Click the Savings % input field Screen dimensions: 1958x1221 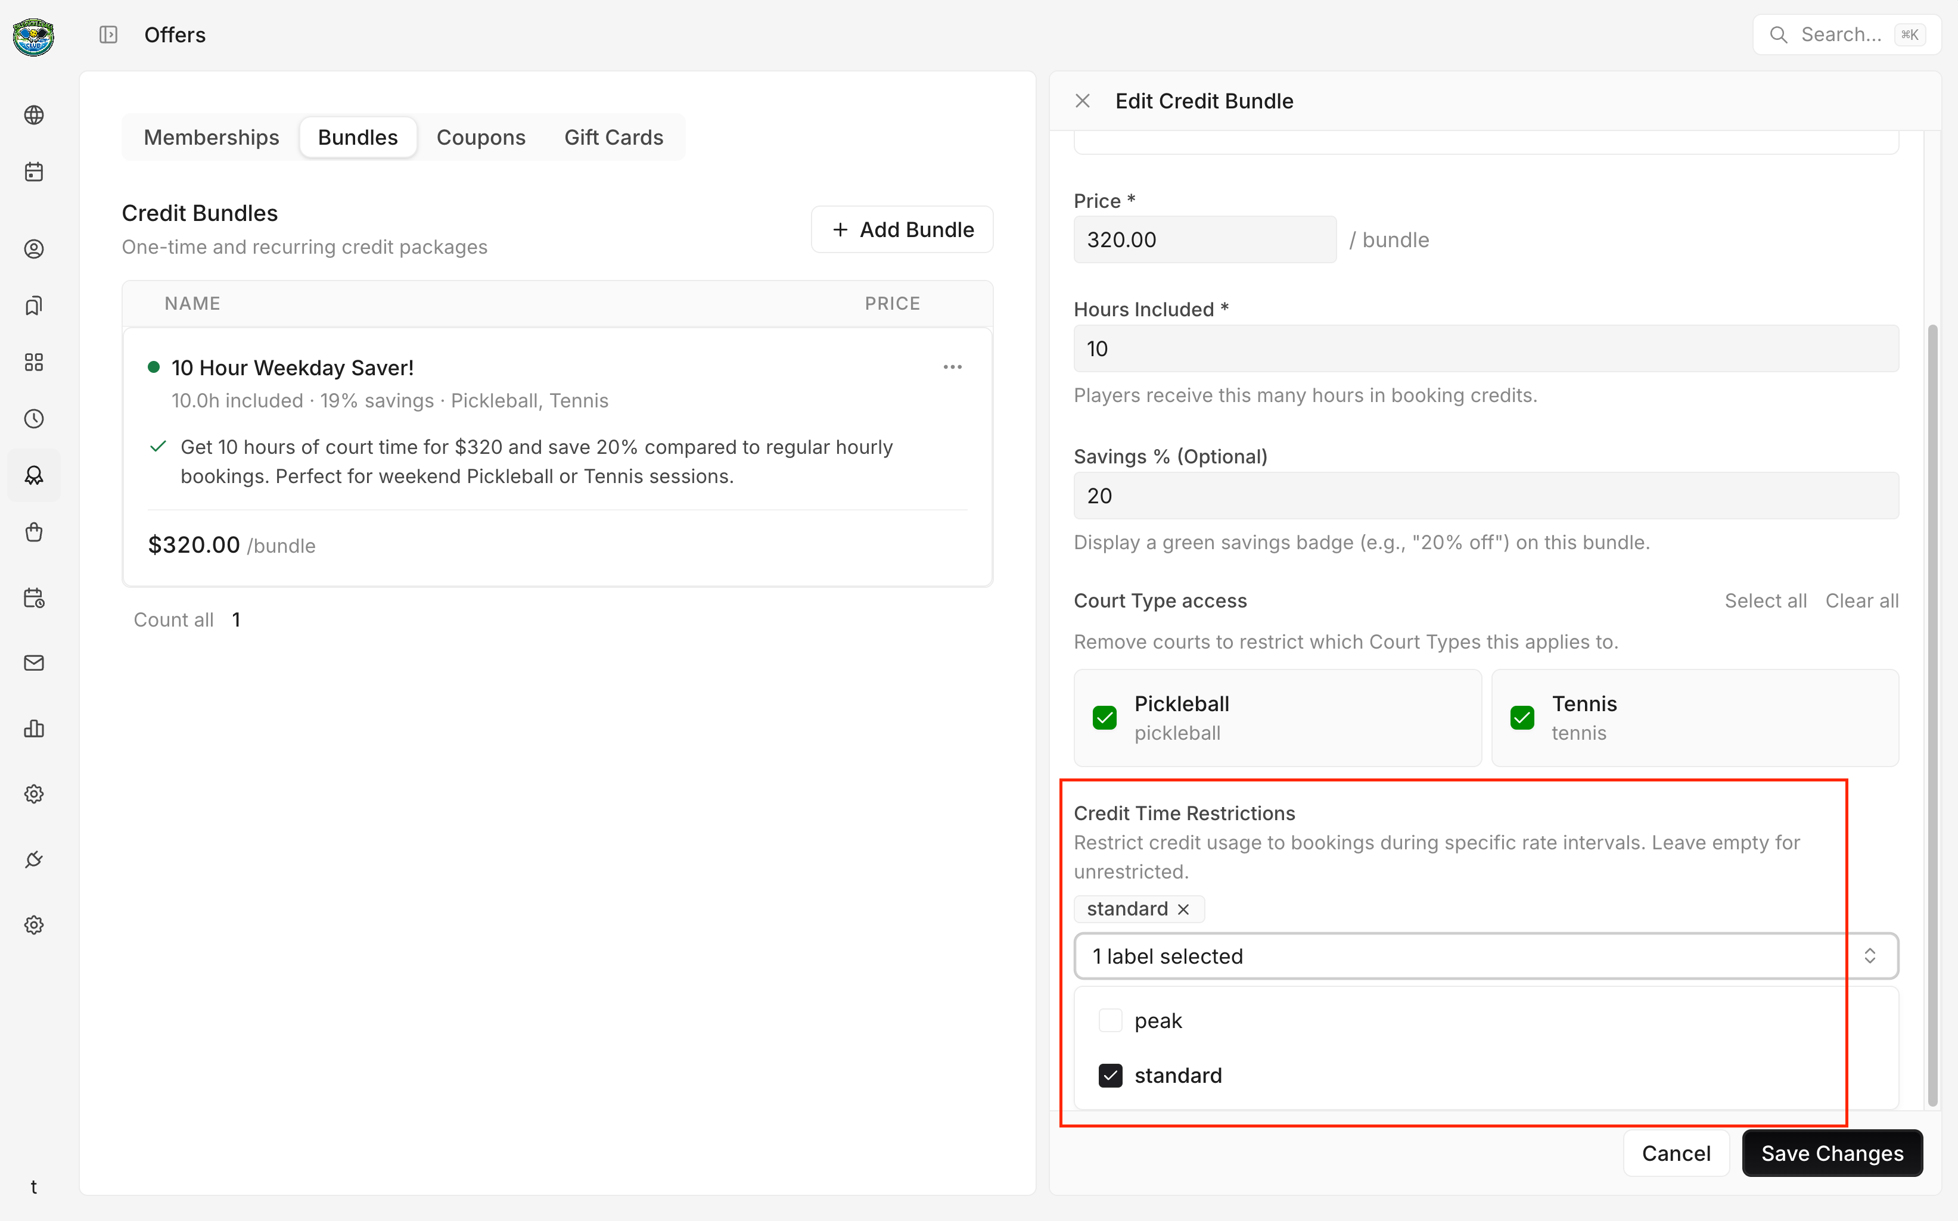[x=1485, y=496]
